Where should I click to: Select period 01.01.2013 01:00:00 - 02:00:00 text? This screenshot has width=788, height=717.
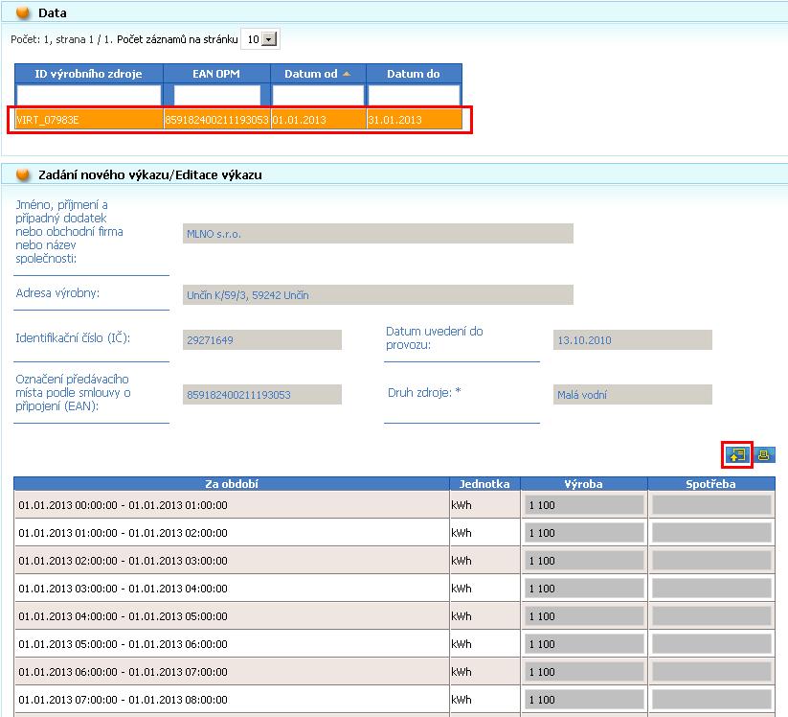[x=124, y=533]
